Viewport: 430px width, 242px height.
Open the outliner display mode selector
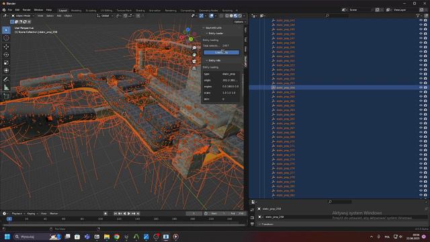(263, 15)
